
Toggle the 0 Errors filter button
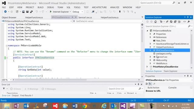(15, 89)
